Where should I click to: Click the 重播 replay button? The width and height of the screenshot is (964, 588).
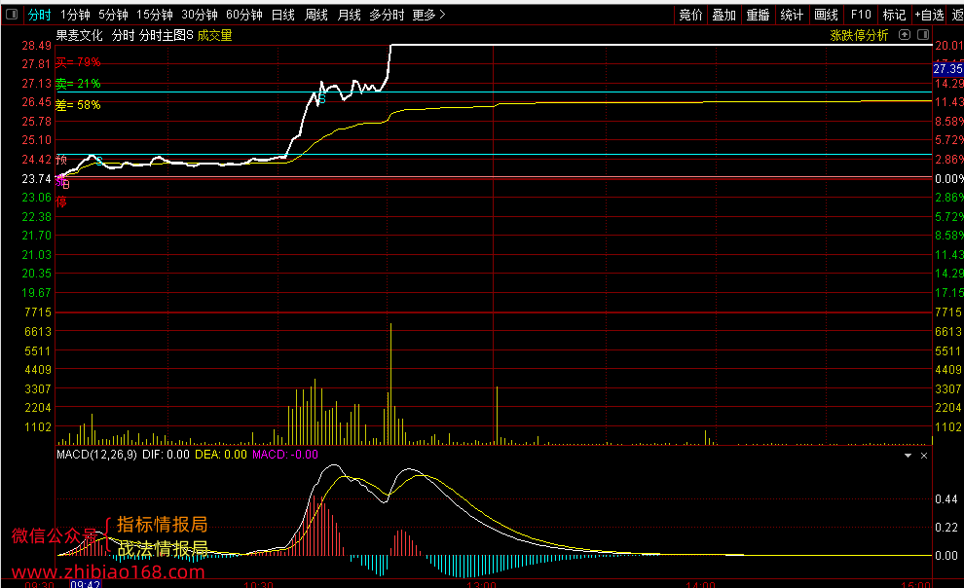758,15
